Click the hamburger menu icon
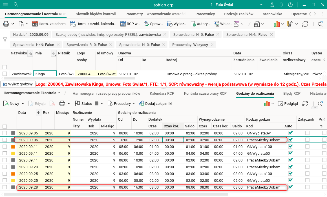The width and height of the screenshot is (327, 197). point(6,5)
